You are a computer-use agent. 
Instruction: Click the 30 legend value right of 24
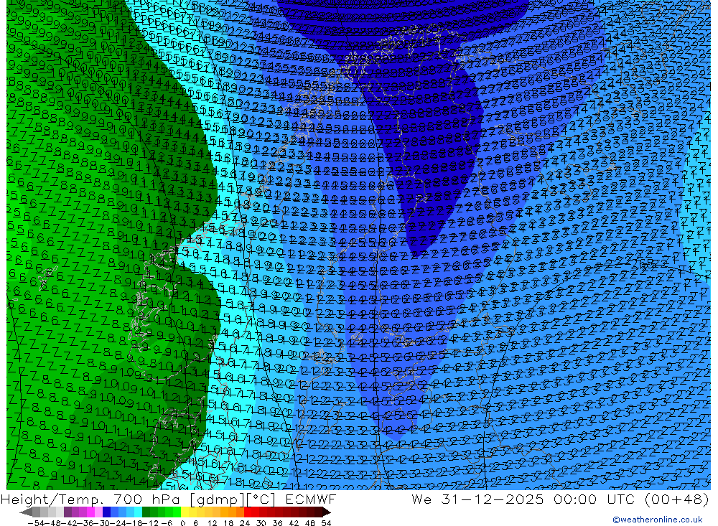[x=261, y=523]
